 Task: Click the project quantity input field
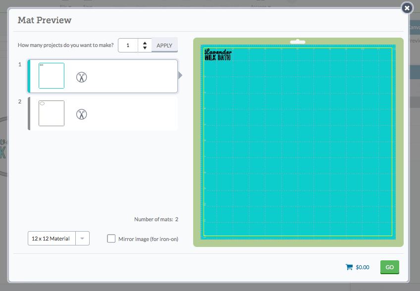(x=128, y=45)
